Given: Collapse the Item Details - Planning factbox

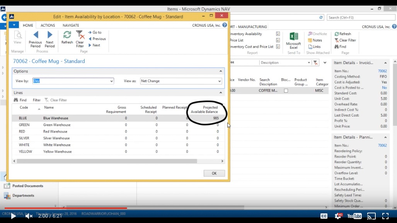Looking at the screenshot, I should [x=385, y=137].
